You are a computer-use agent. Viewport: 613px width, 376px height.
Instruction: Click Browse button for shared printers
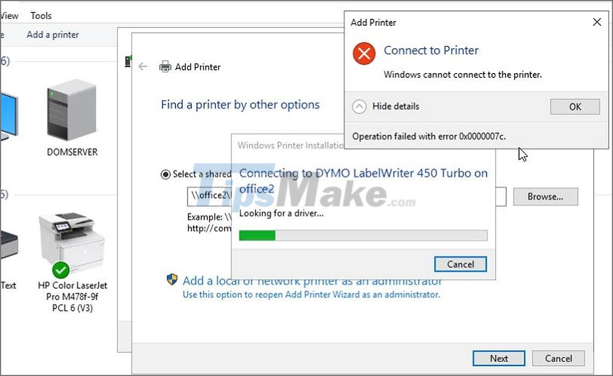click(x=545, y=197)
